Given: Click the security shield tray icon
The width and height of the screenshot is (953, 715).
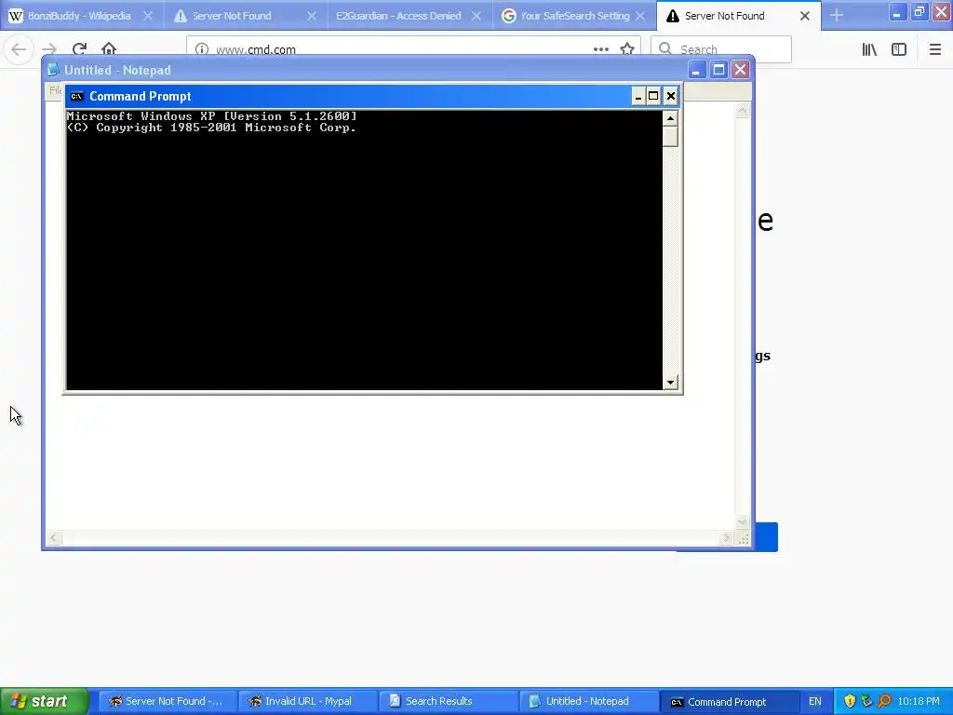Looking at the screenshot, I should coord(850,701).
